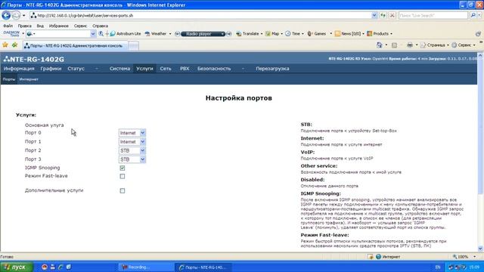
Task: Open the Порт 0 service dropdown
Action: click(x=132, y=133)
